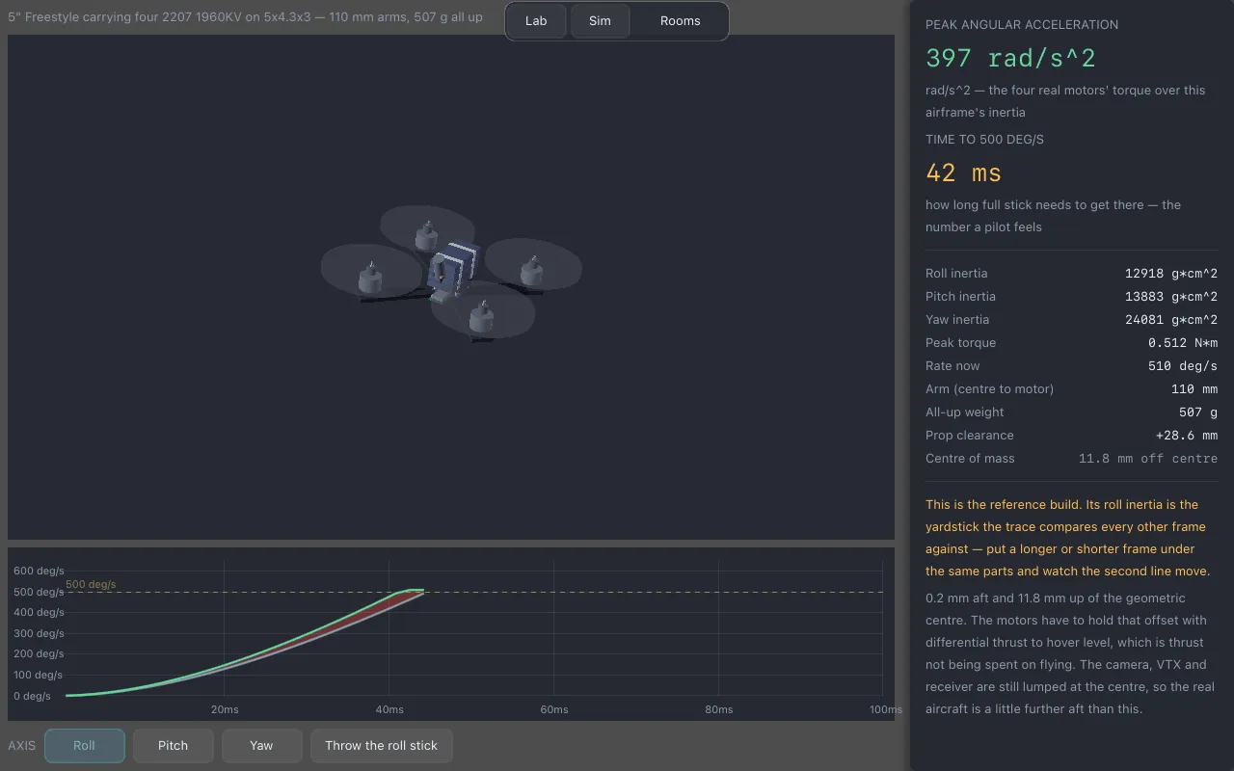This screenshot has height=771, width=1234.
Task: Select the Yaw axis toggle
Action: pos(261,746)
